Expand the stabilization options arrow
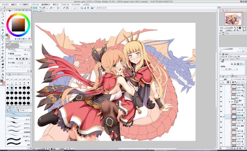This screenshot has width=247, height=151. point(29,63)
